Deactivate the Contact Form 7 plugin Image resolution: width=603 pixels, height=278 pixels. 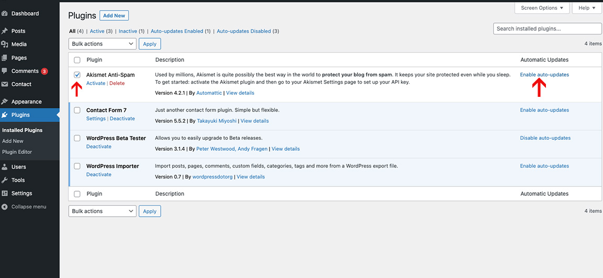point(122,118)
